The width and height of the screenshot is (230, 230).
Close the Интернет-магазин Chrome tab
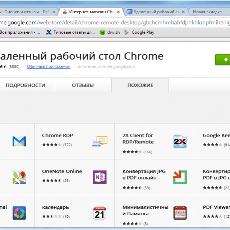pos(118,12)
